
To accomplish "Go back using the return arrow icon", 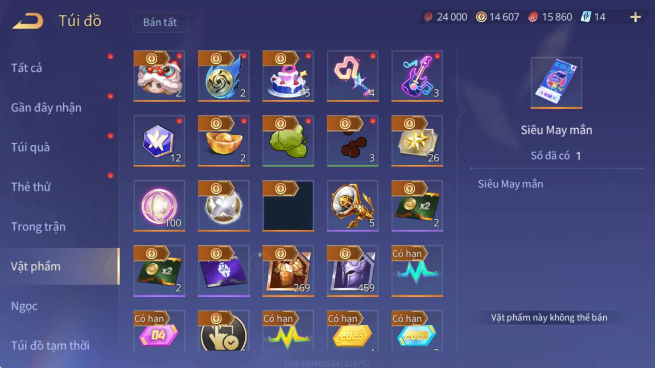I will click(x=28, y=21).
